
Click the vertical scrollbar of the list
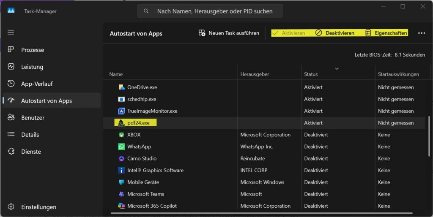pos(429,137)
